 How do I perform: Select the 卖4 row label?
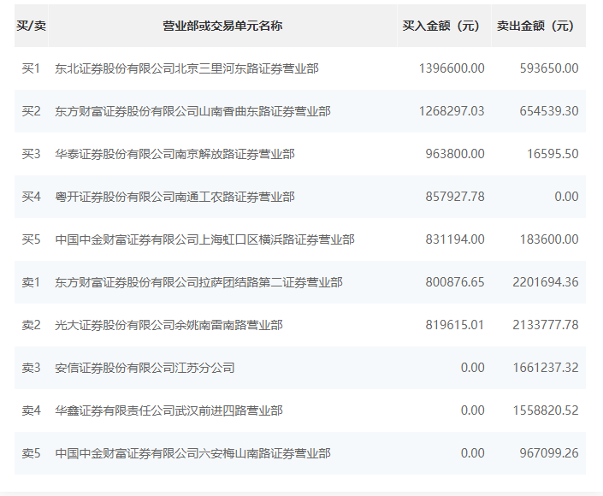(x=31, y=410)
